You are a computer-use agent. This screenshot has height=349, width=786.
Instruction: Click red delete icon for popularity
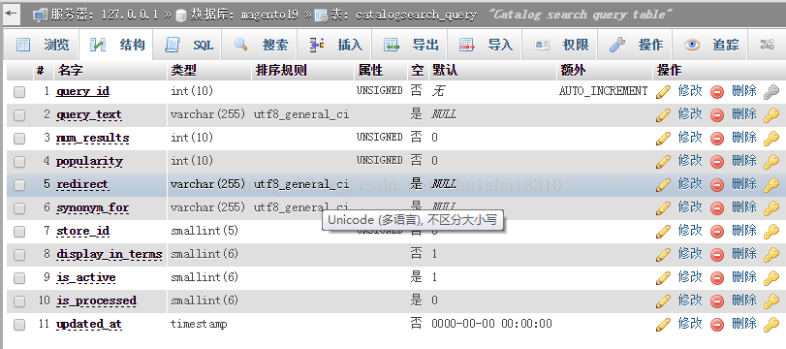(x=717, y=162)
